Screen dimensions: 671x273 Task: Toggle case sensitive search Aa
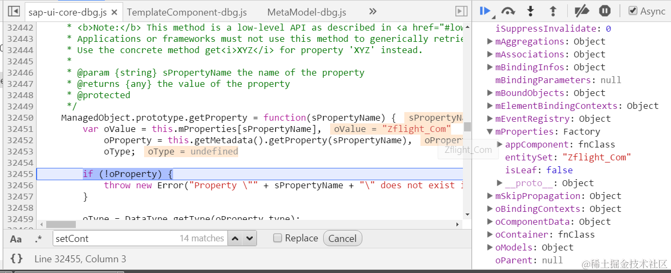pyautogui.click(x=16, y=239)
